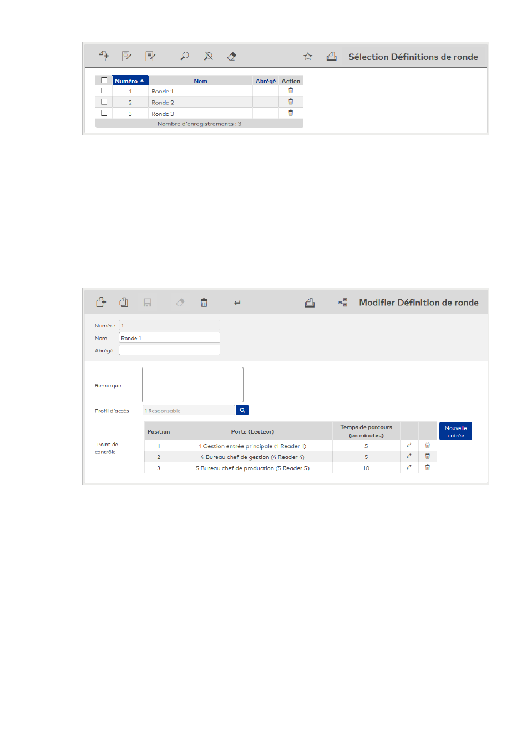The height and width of the screenshot is (746, 527).
Task: Click the search magnifier in the selection toolbar
Action: click(185, 56)
